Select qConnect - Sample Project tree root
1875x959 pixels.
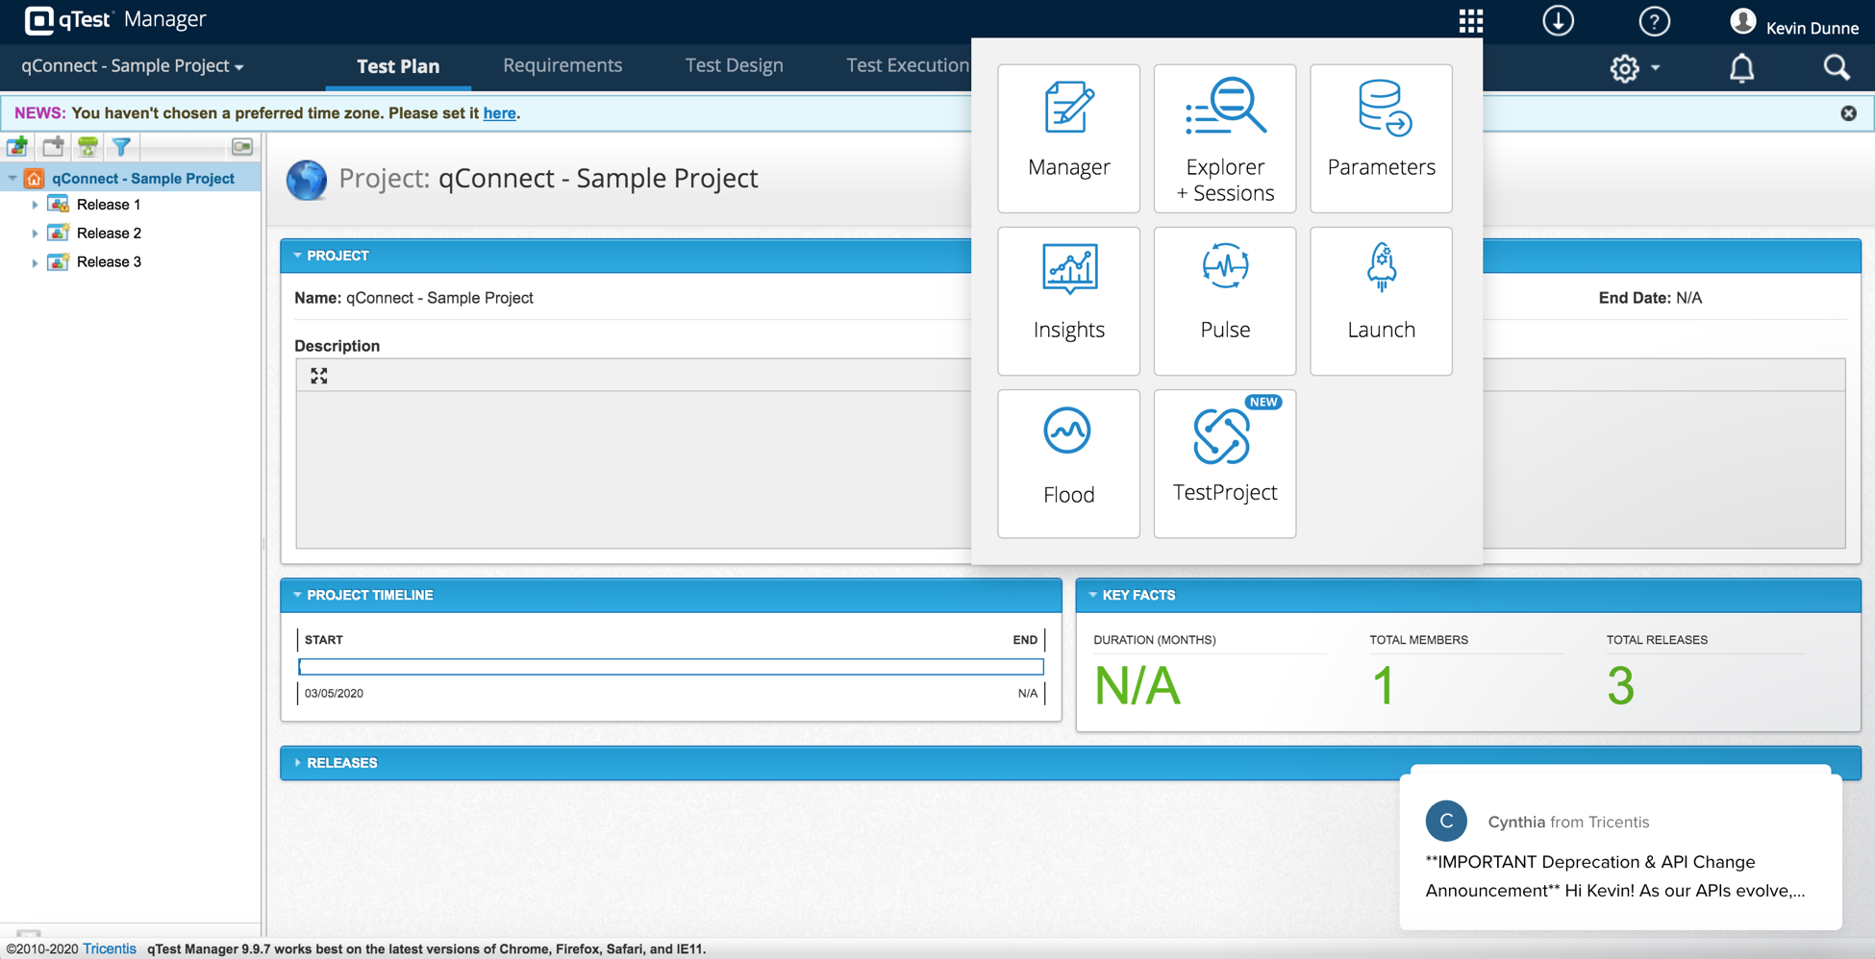142,178
